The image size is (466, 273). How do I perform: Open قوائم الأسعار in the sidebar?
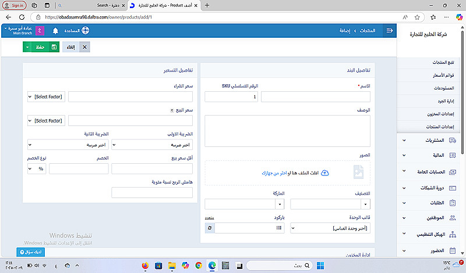tap(443, 76)
